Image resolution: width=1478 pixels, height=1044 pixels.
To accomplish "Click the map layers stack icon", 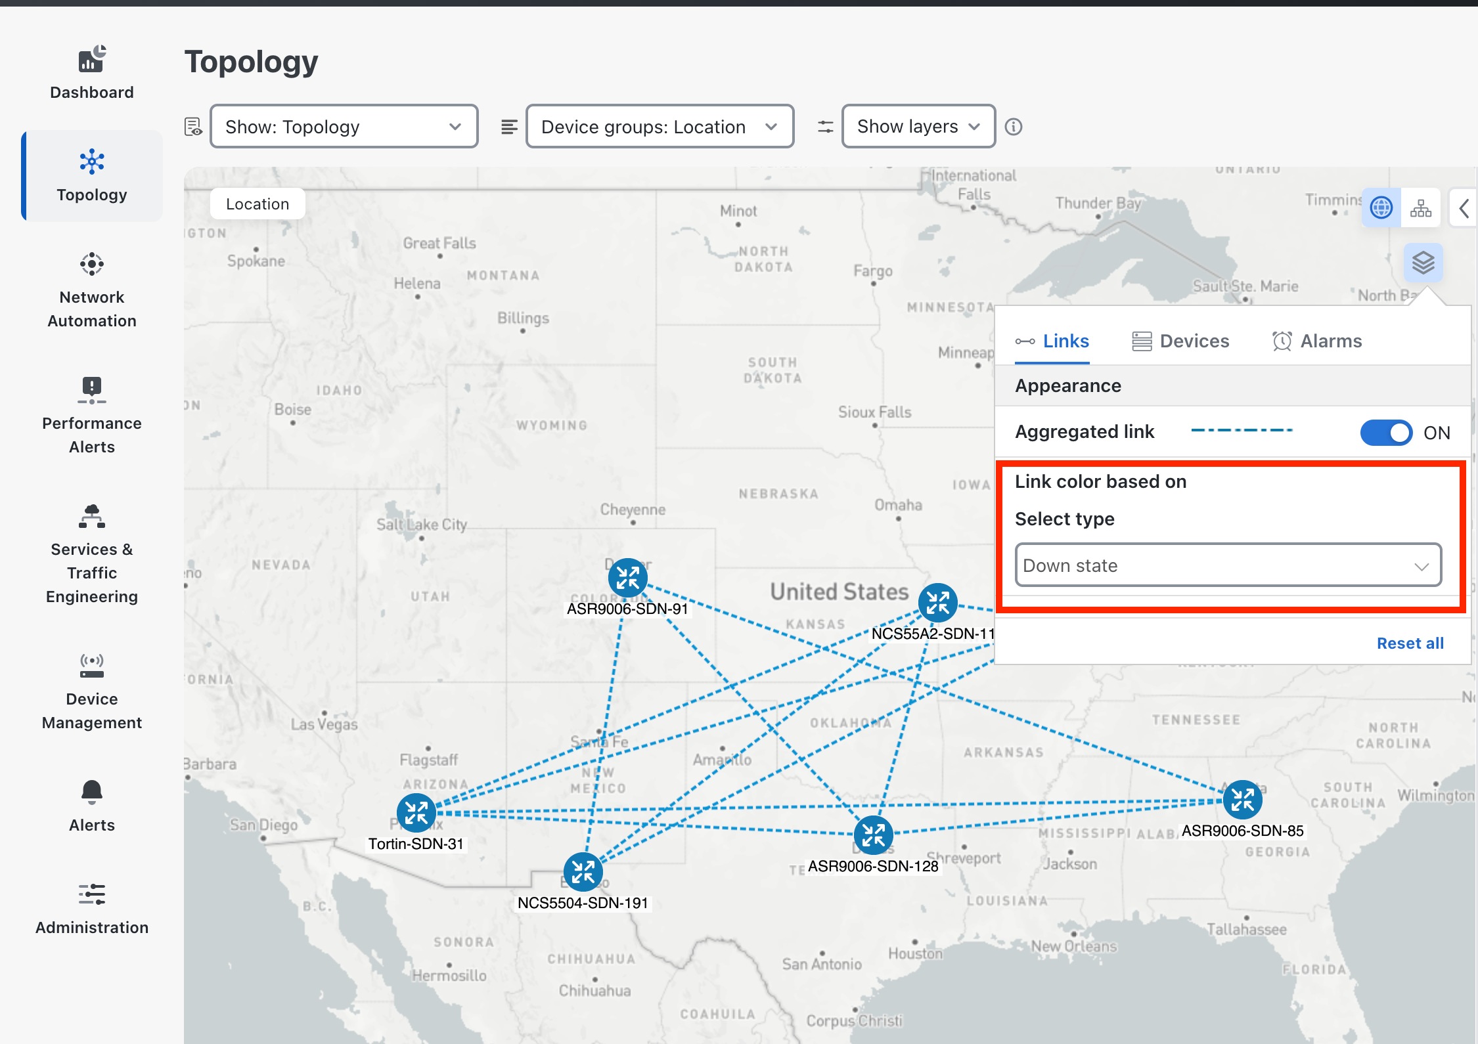I will click(1423, 263).
